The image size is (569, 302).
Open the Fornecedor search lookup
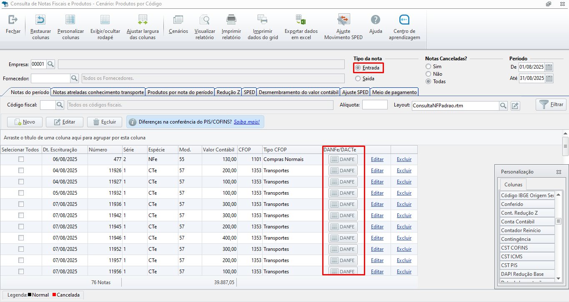(x=75, y=78)
